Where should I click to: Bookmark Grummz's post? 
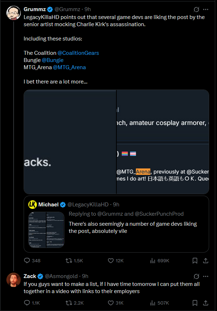195,260
